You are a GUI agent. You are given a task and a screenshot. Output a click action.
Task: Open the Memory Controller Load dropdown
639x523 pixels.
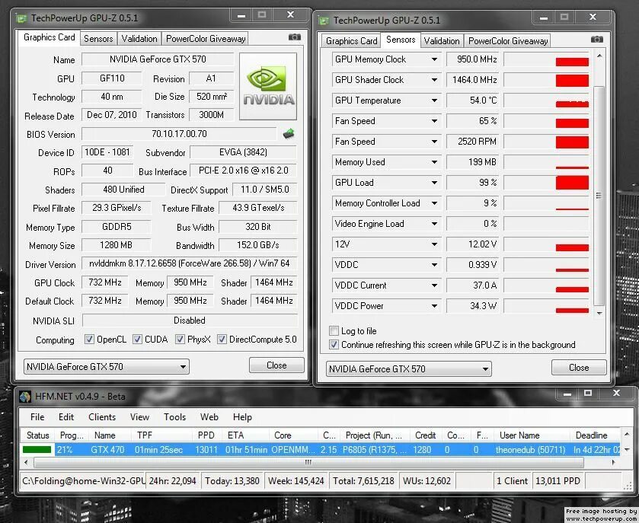tap(434, 203)
